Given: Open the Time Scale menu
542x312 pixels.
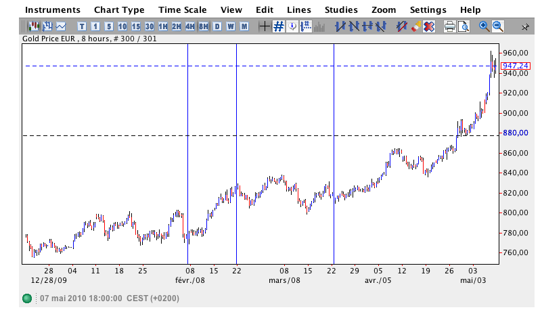Looking at the screenshot, I should click(182, 9).
